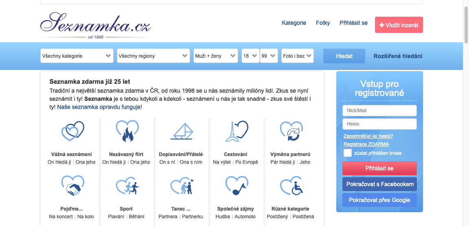Click the 'Registrace ZDARMA' link
The width and height of the screenshot is (469, 226).
coord(366,144)
